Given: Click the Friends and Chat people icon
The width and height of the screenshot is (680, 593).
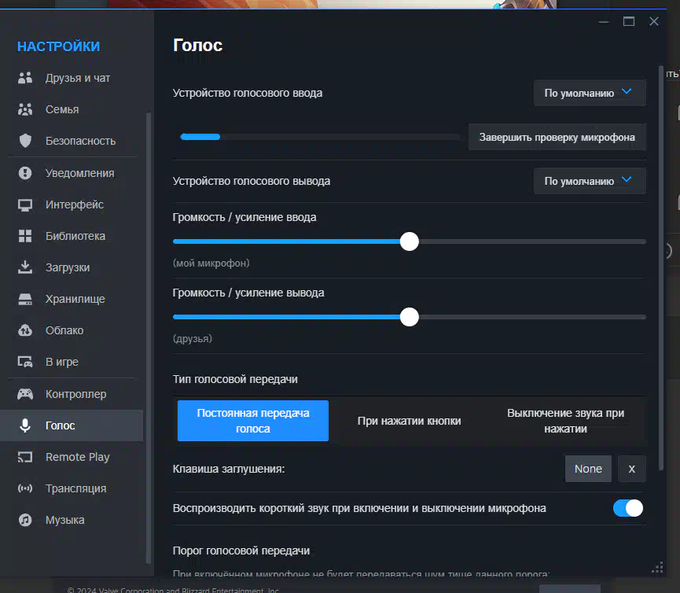Looking at the screenshot, I should tap(25, 78).
